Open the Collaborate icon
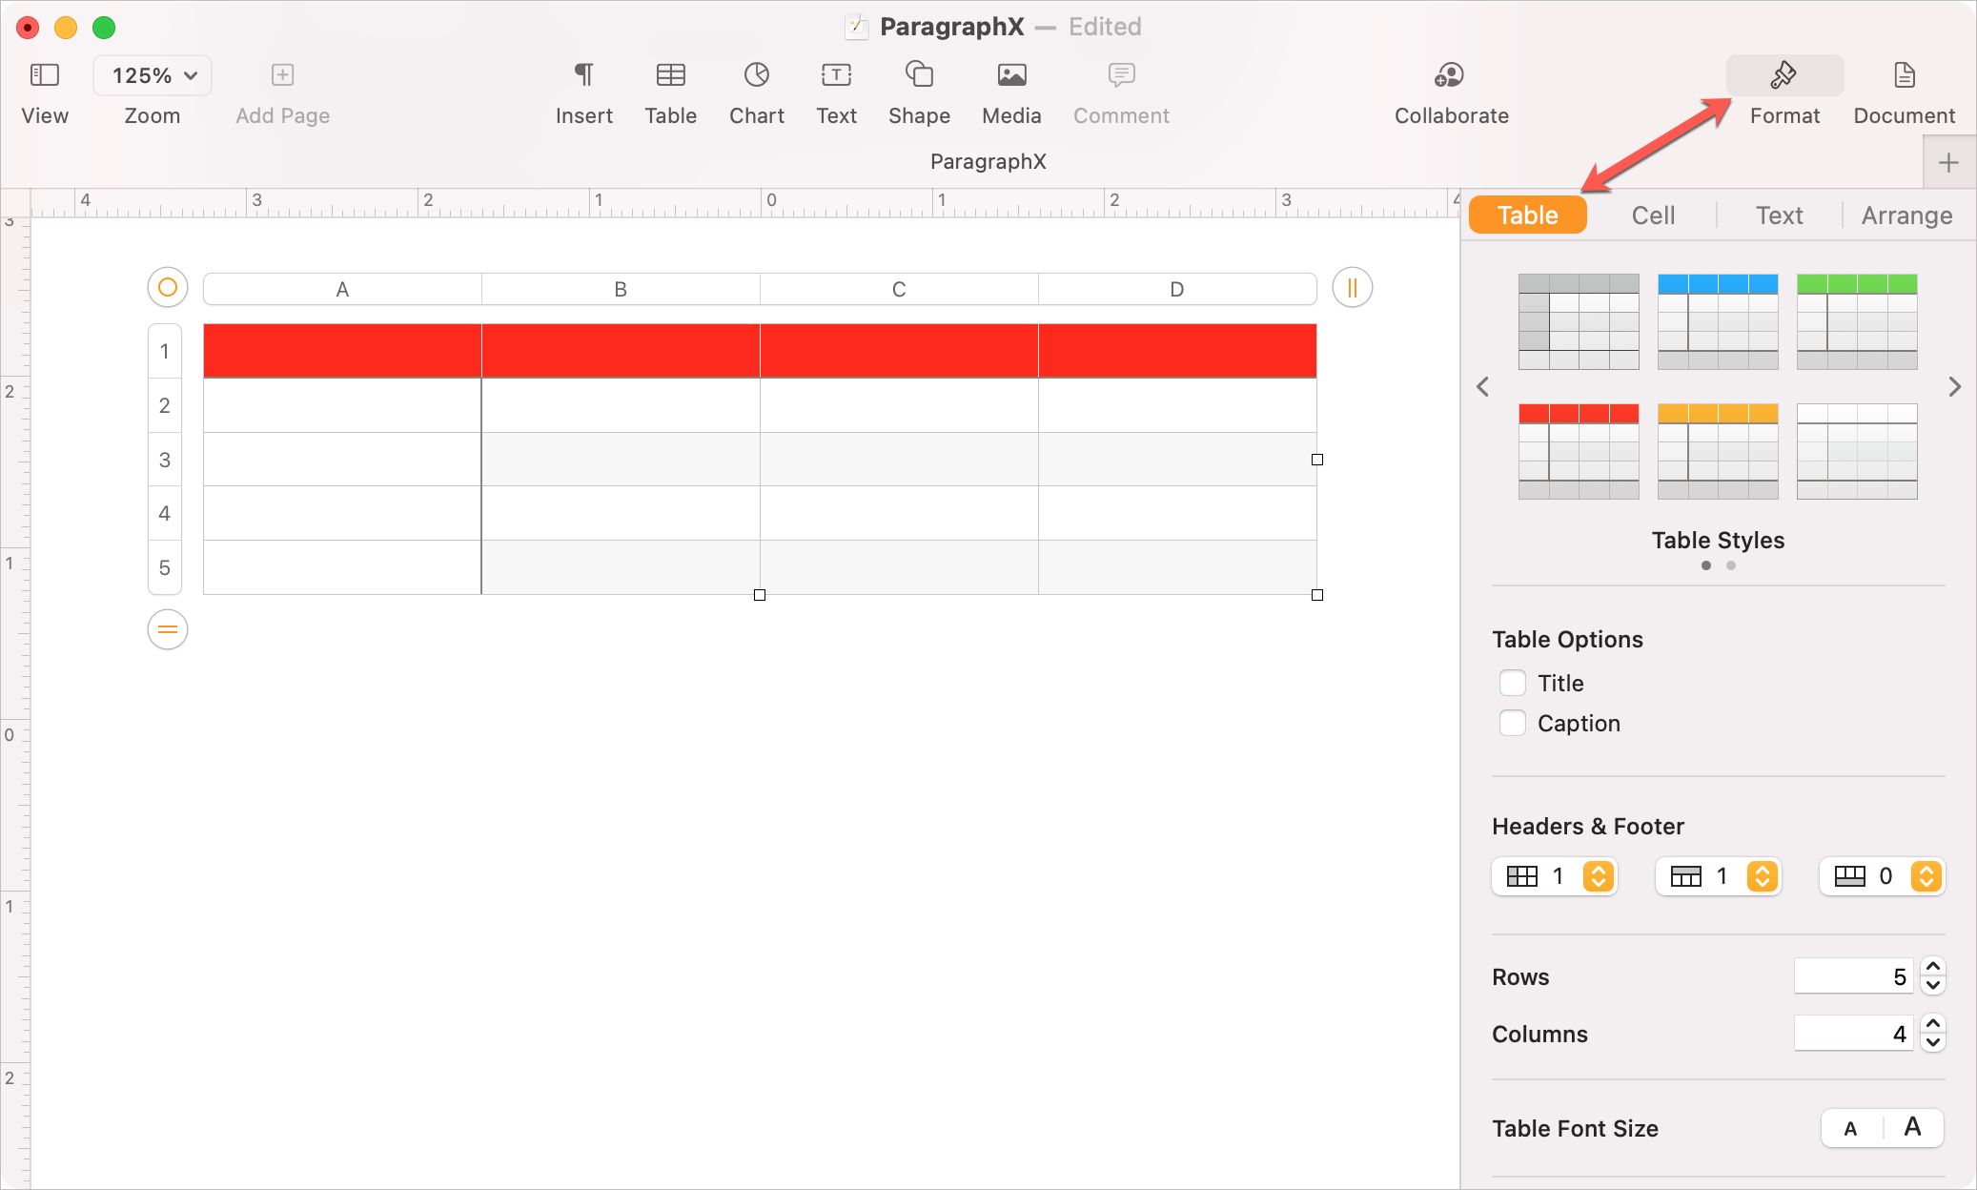Screen dimensions: 1977x1190 (x=1450, y=75)
